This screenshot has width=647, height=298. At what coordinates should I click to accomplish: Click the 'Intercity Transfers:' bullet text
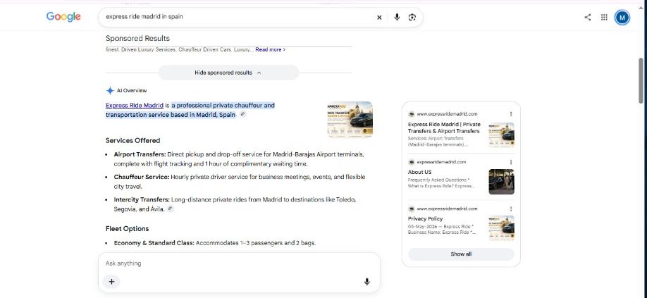(x=142, y=199)
